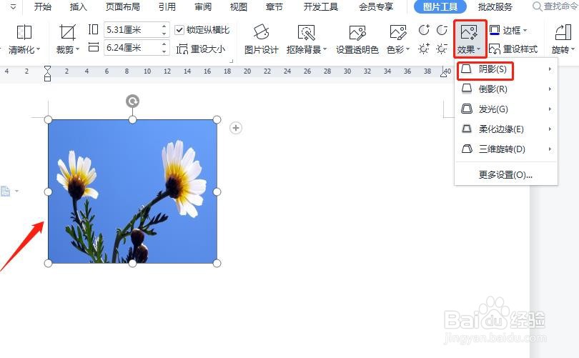Decrease height with the down stepper
This screenshot has width=579, height=358.
pyautogui.click(x=164, y=34)
